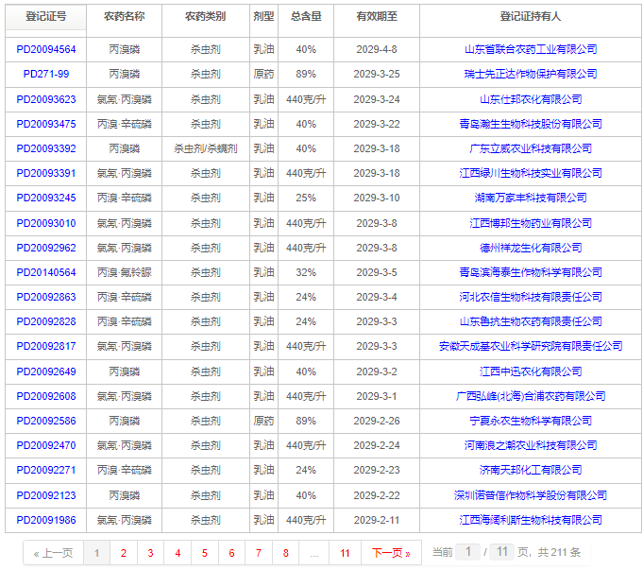
Task: Open holder 青岛瀚生生物科技股份有限公司
Action: (x=531, y=125)
